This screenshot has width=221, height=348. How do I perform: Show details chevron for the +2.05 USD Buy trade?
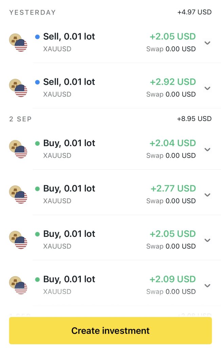[x=207, y=240]
